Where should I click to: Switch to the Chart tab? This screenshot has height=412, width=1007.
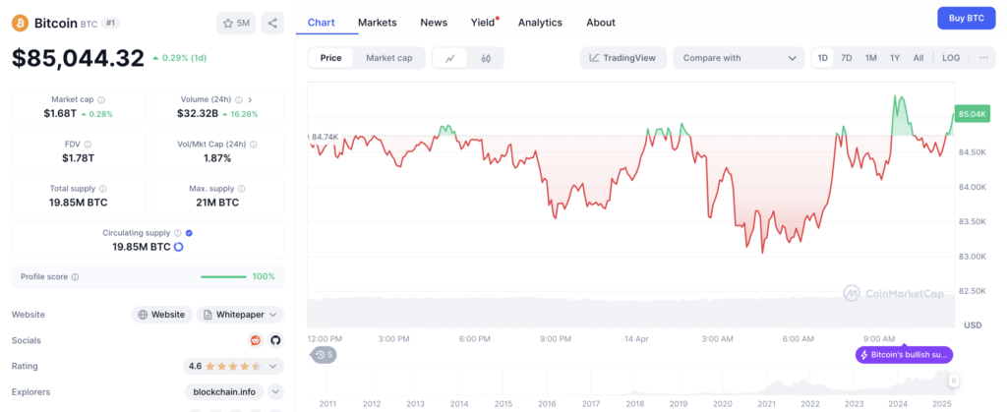point(322,23)
